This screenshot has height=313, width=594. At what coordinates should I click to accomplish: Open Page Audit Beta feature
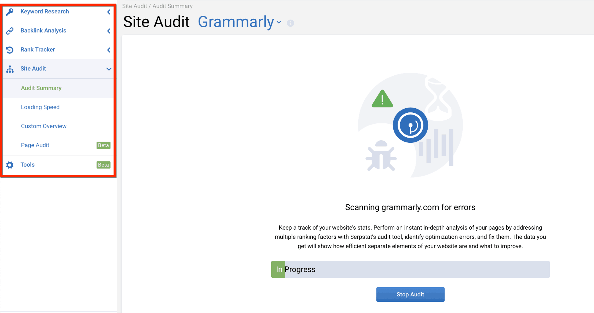35,145
